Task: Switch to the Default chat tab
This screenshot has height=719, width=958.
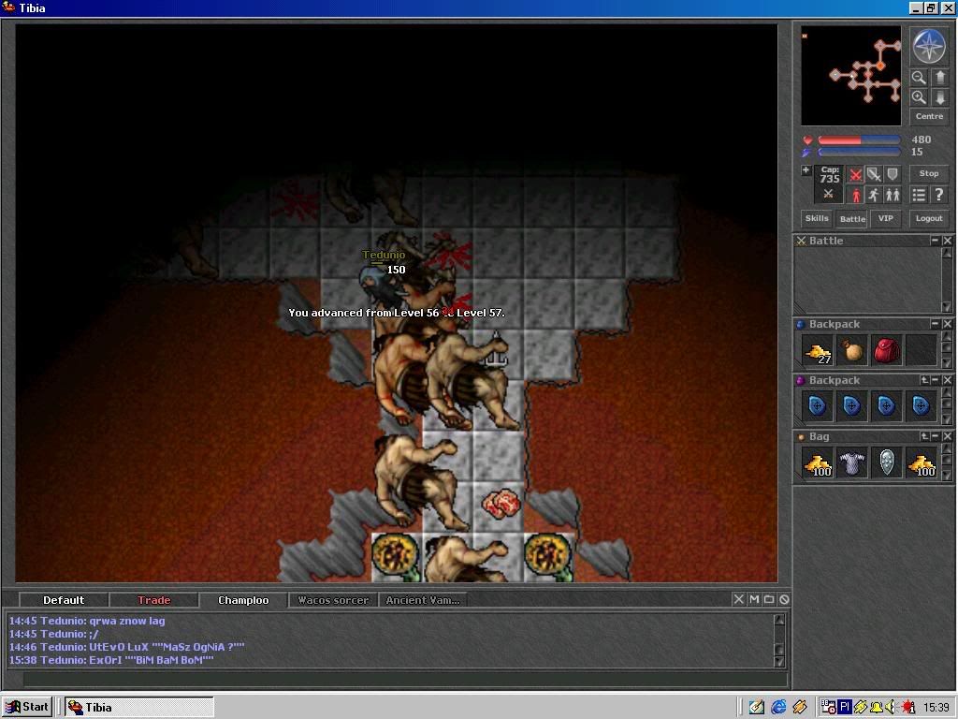Action: tap(64, 600)
